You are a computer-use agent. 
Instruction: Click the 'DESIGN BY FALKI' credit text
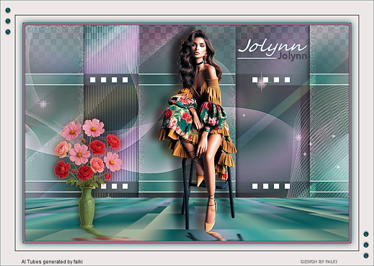(319, 262)
